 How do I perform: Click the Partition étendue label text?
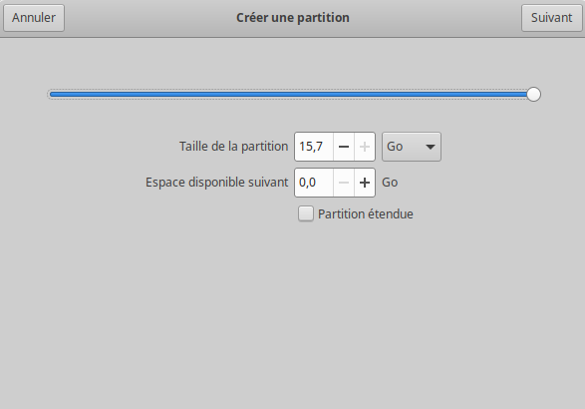(366, 214)
